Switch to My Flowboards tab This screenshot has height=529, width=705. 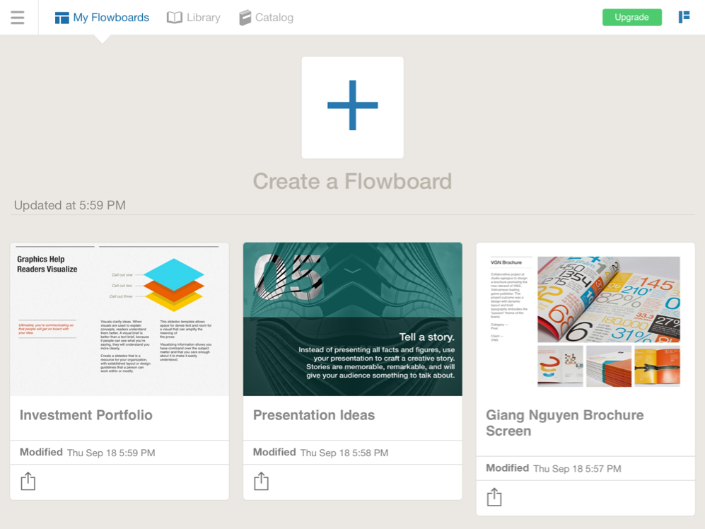click(x=111, y=18)
